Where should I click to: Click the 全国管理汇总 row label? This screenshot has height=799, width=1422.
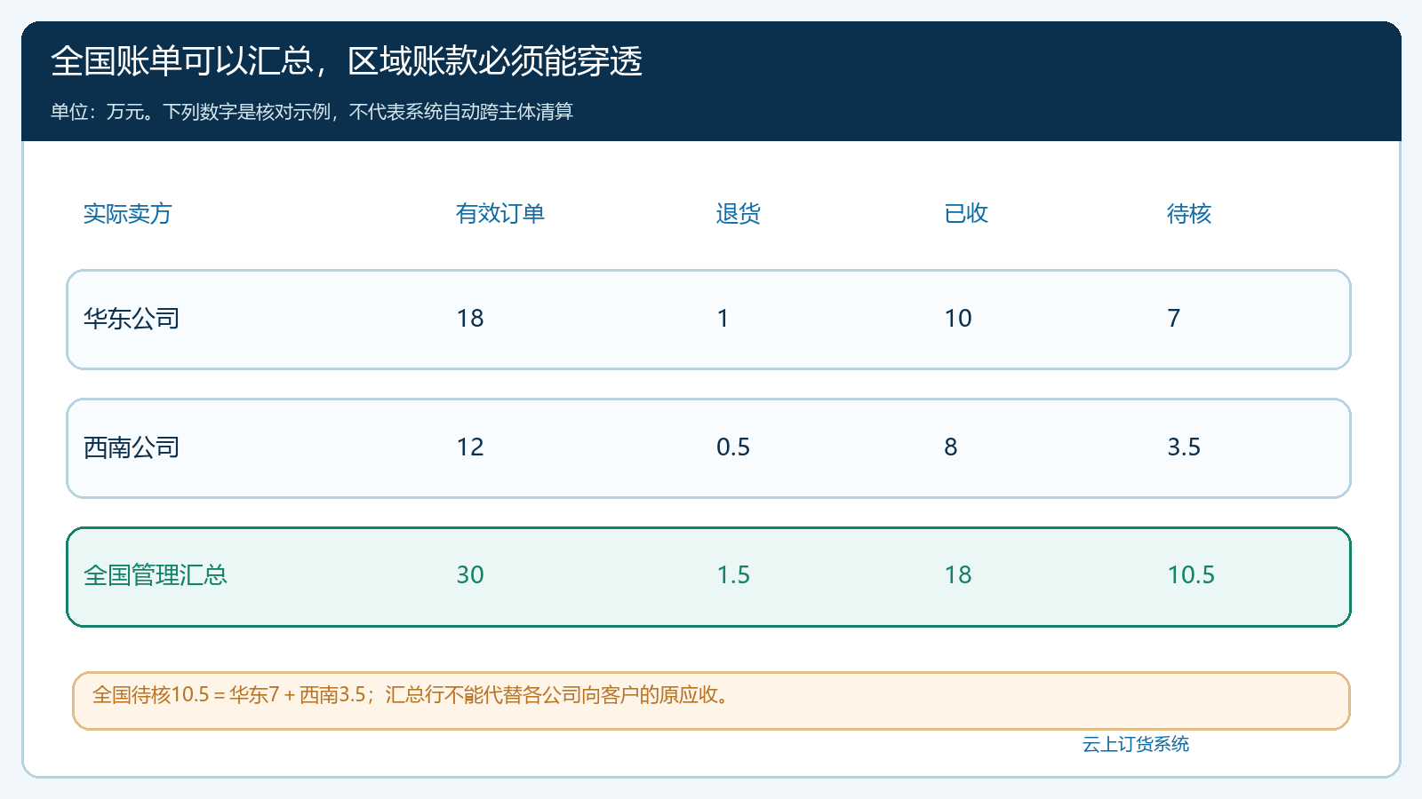(x=156, y=575)
